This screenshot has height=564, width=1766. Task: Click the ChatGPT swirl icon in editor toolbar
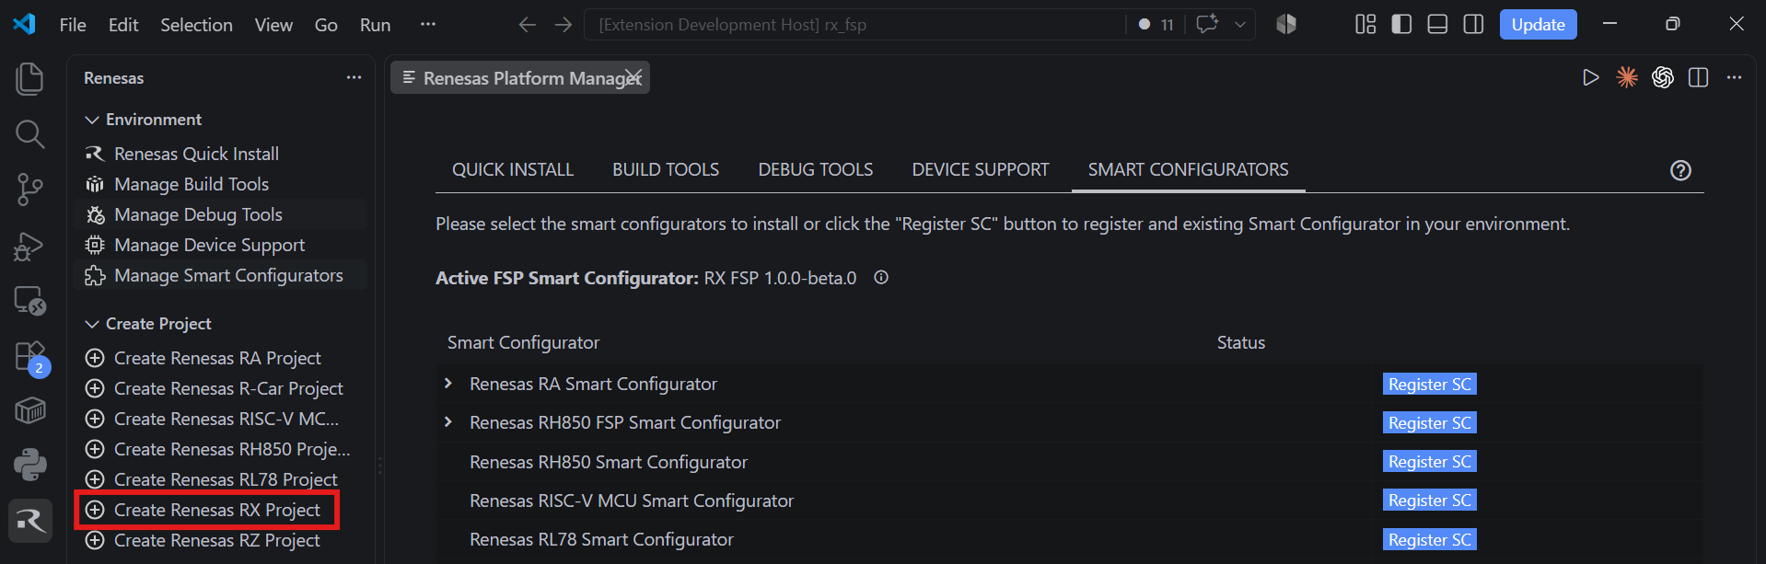(x=1663, y=77)
